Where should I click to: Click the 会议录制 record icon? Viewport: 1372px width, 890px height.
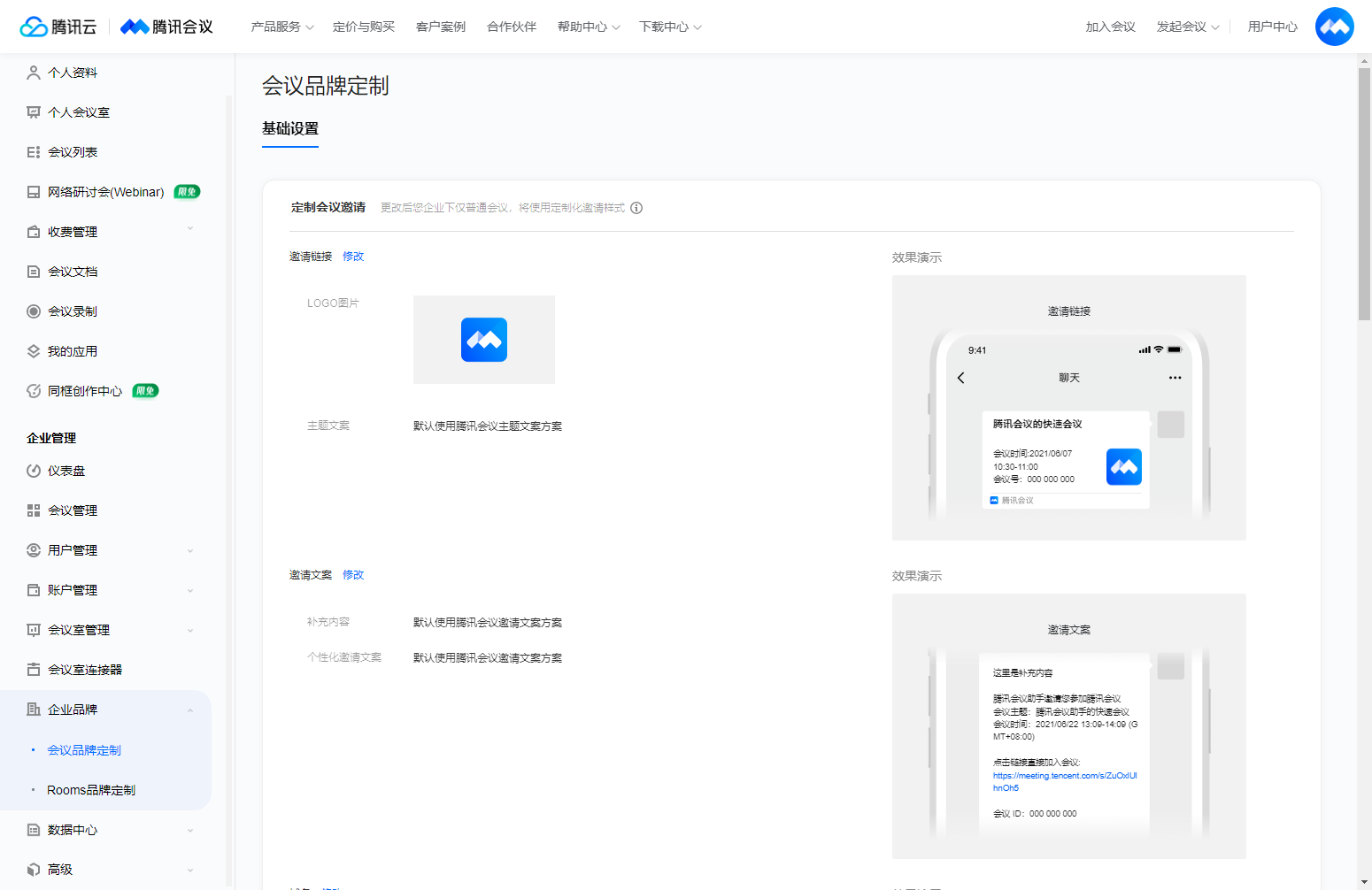tap(34, 311)
